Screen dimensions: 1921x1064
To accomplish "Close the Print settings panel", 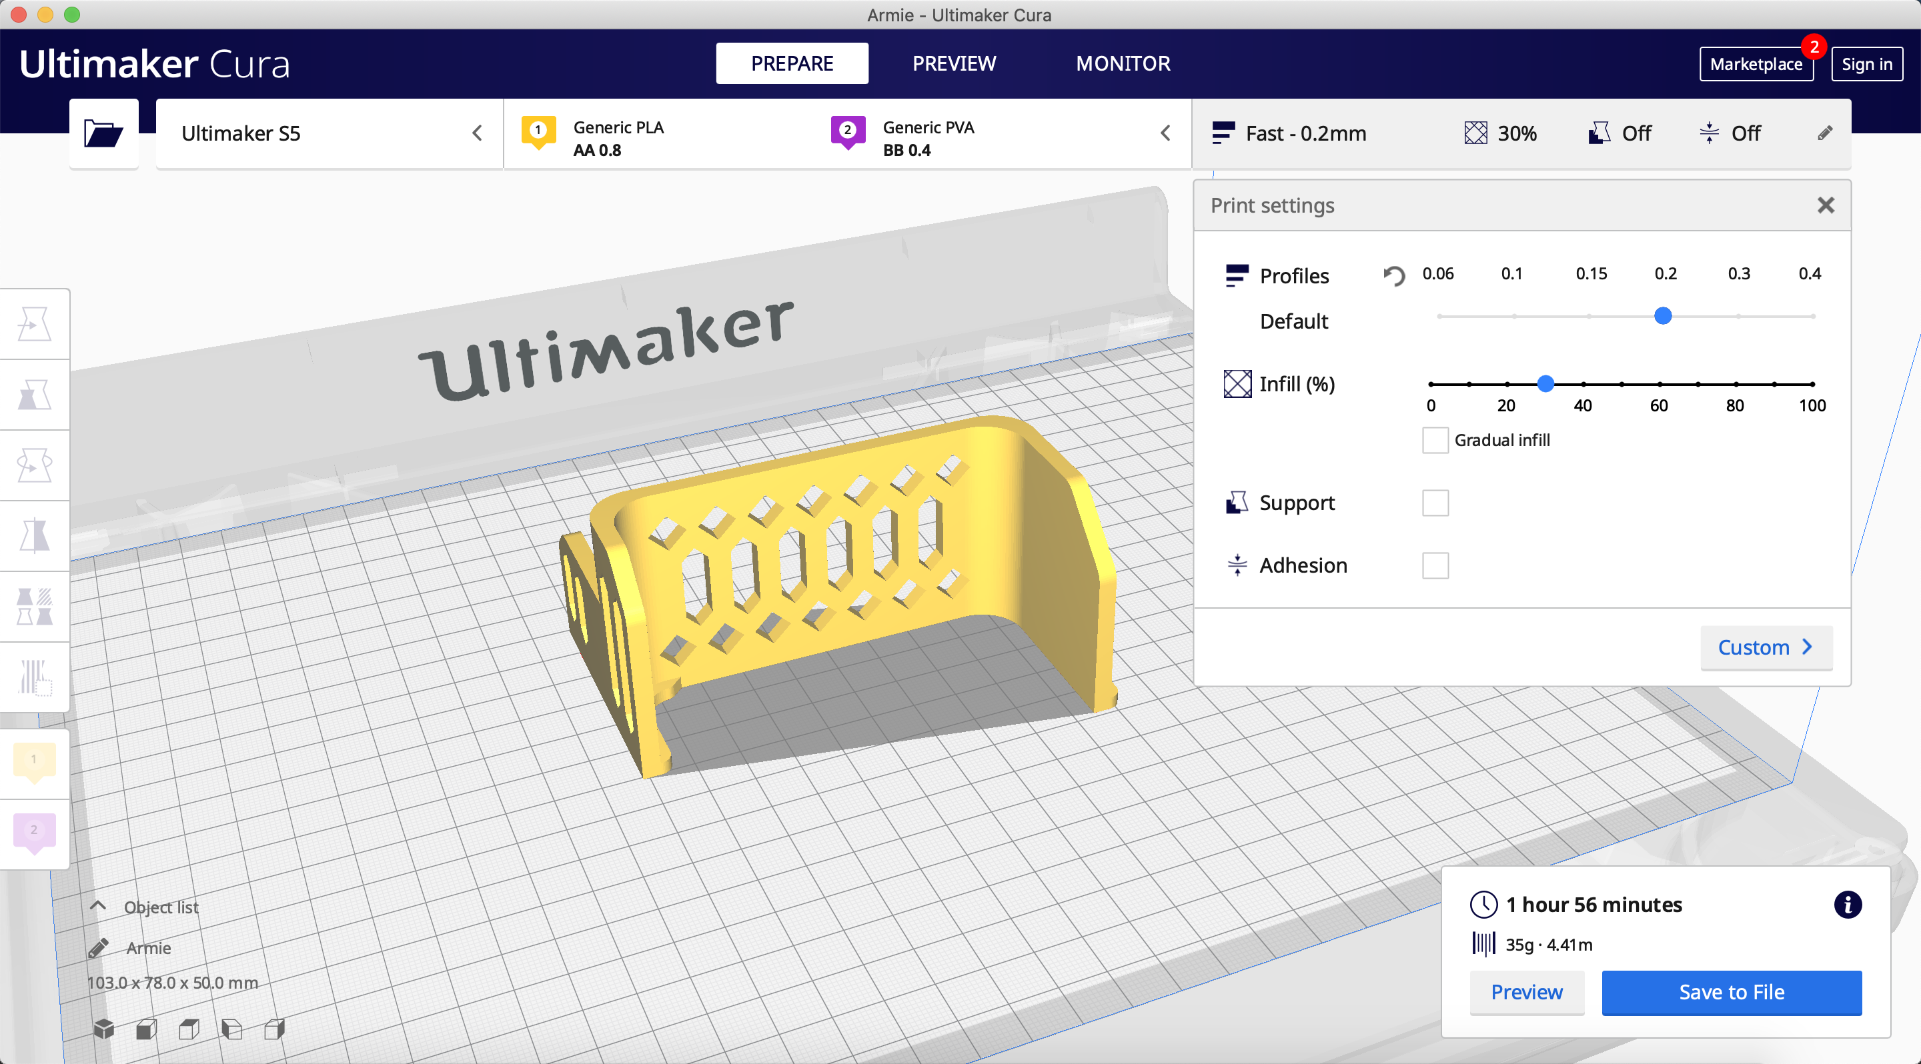I will click(x=1826, y=205).
